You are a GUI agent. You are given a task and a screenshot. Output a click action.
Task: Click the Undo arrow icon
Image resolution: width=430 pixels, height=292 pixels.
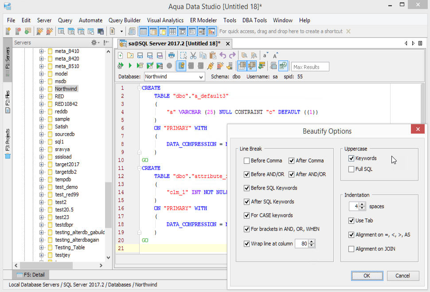click(223, 55)
